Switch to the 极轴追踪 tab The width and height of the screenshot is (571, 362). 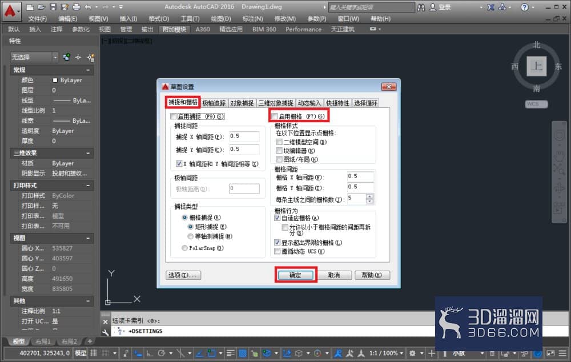click(214, 103)
